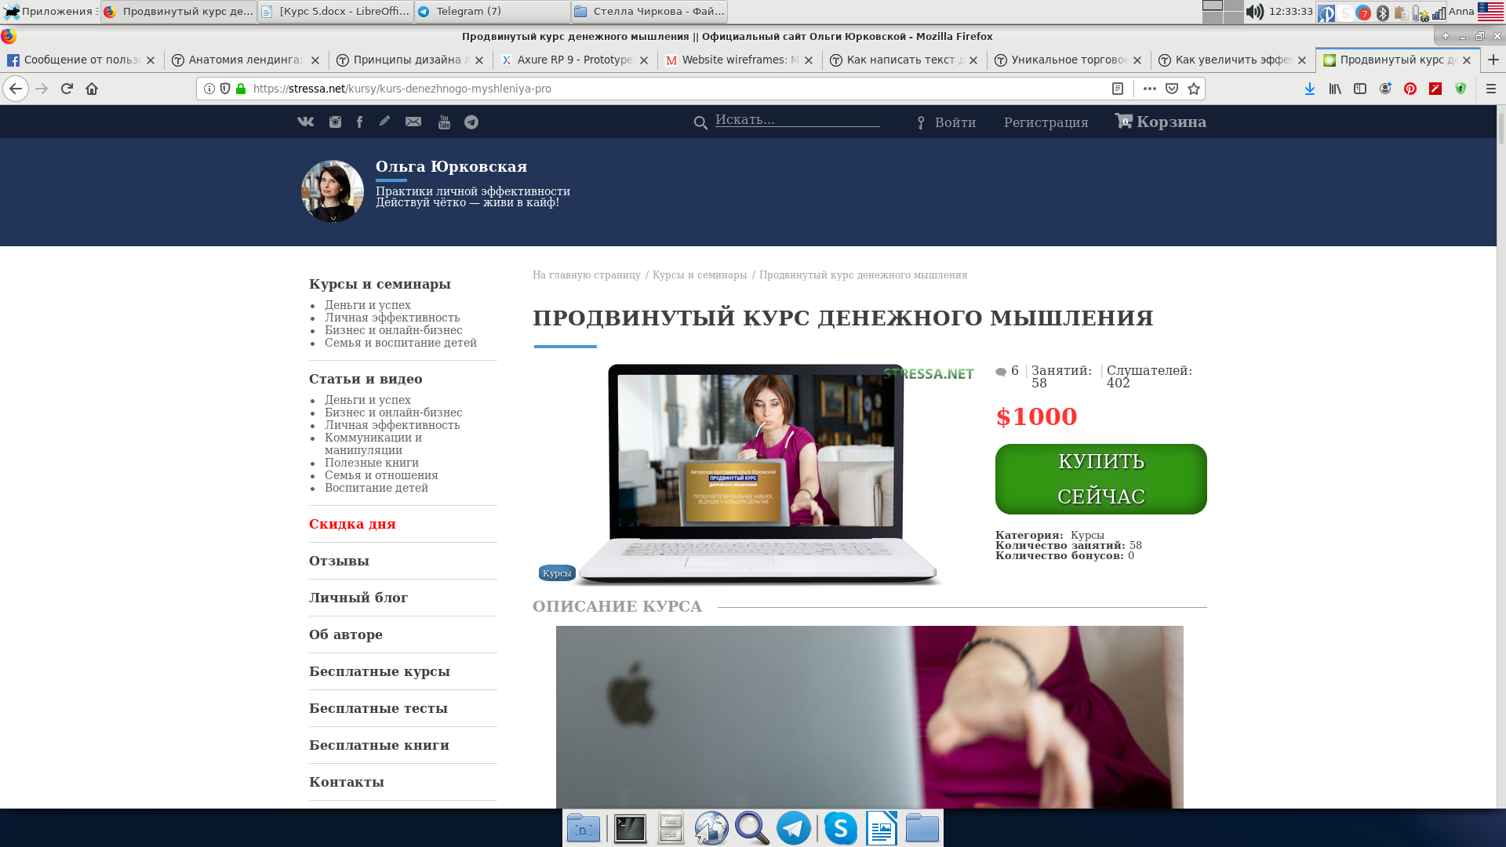Click the Instagram icon in header
Viewport: 1506px width, 847px height.
tap(335, 122)
